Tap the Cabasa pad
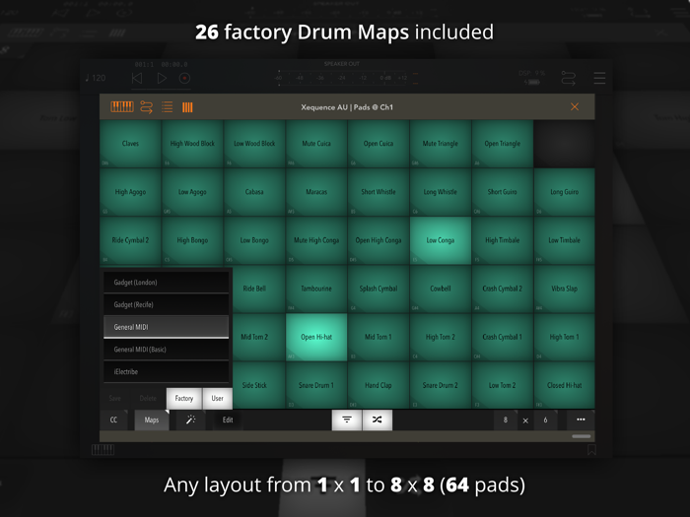This screenshot has height=517, width=690. click(x=254, y=192)
